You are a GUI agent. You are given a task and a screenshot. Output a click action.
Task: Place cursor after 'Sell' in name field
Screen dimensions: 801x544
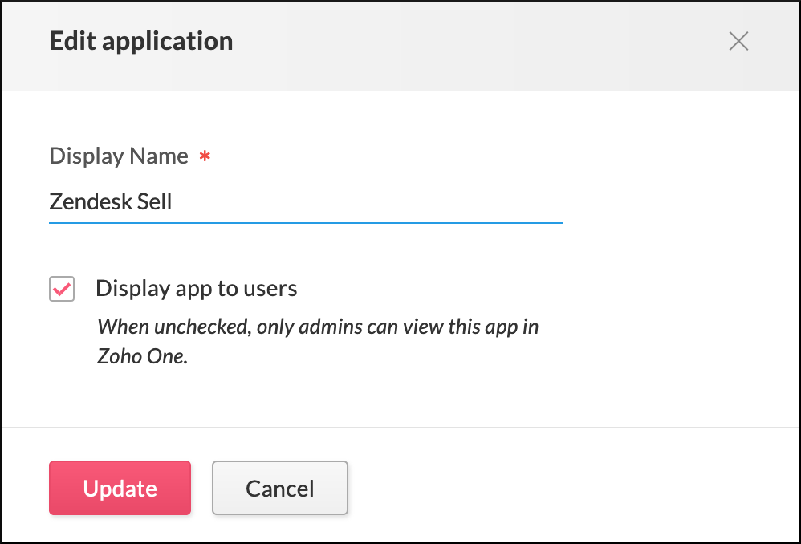(x=174, y=201)
